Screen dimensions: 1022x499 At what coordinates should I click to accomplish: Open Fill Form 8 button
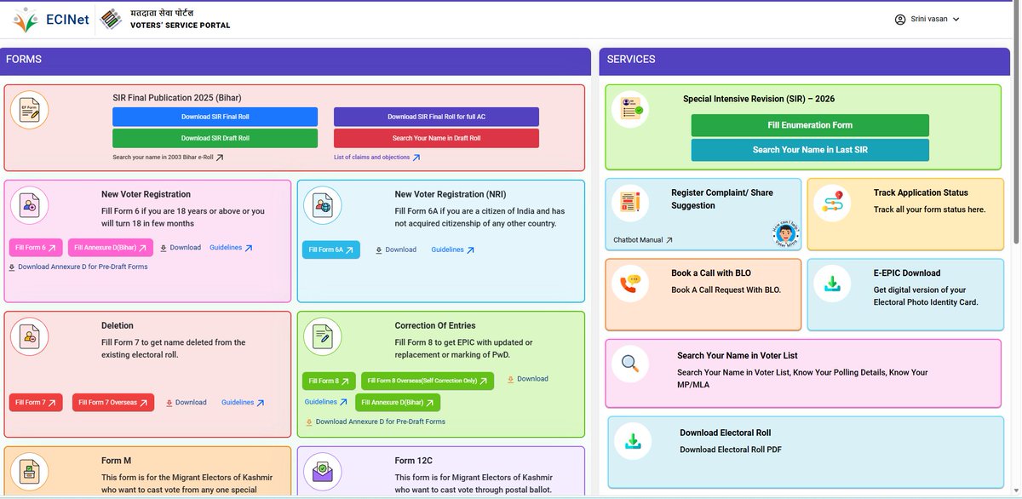(x=329, y=381)
